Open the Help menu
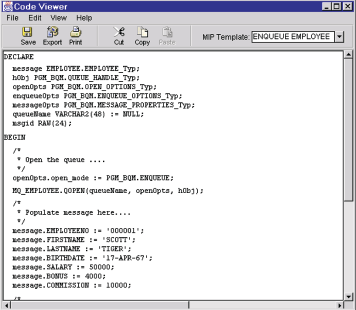Viewport: 356px width, 310px height. click(x=84, y=18)
